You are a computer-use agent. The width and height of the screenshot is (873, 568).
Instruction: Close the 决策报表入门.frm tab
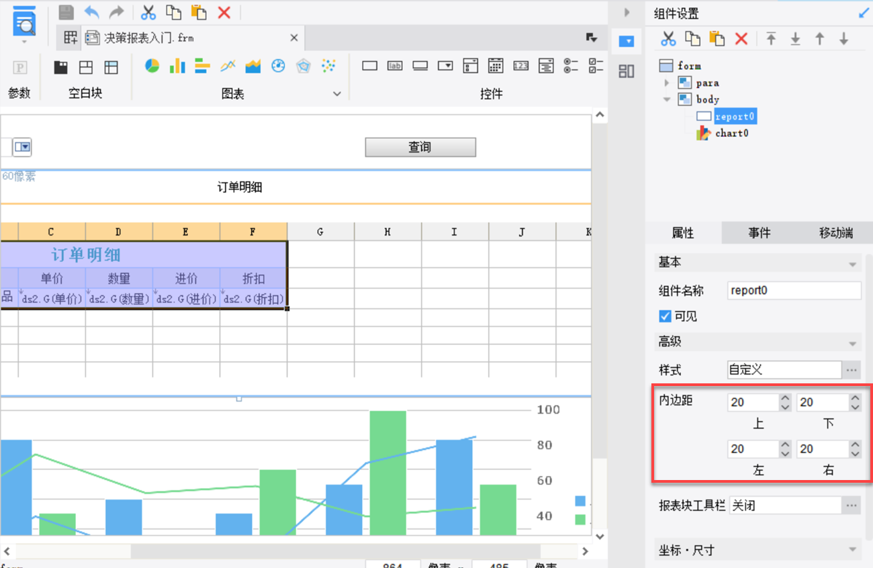[294, 38]
